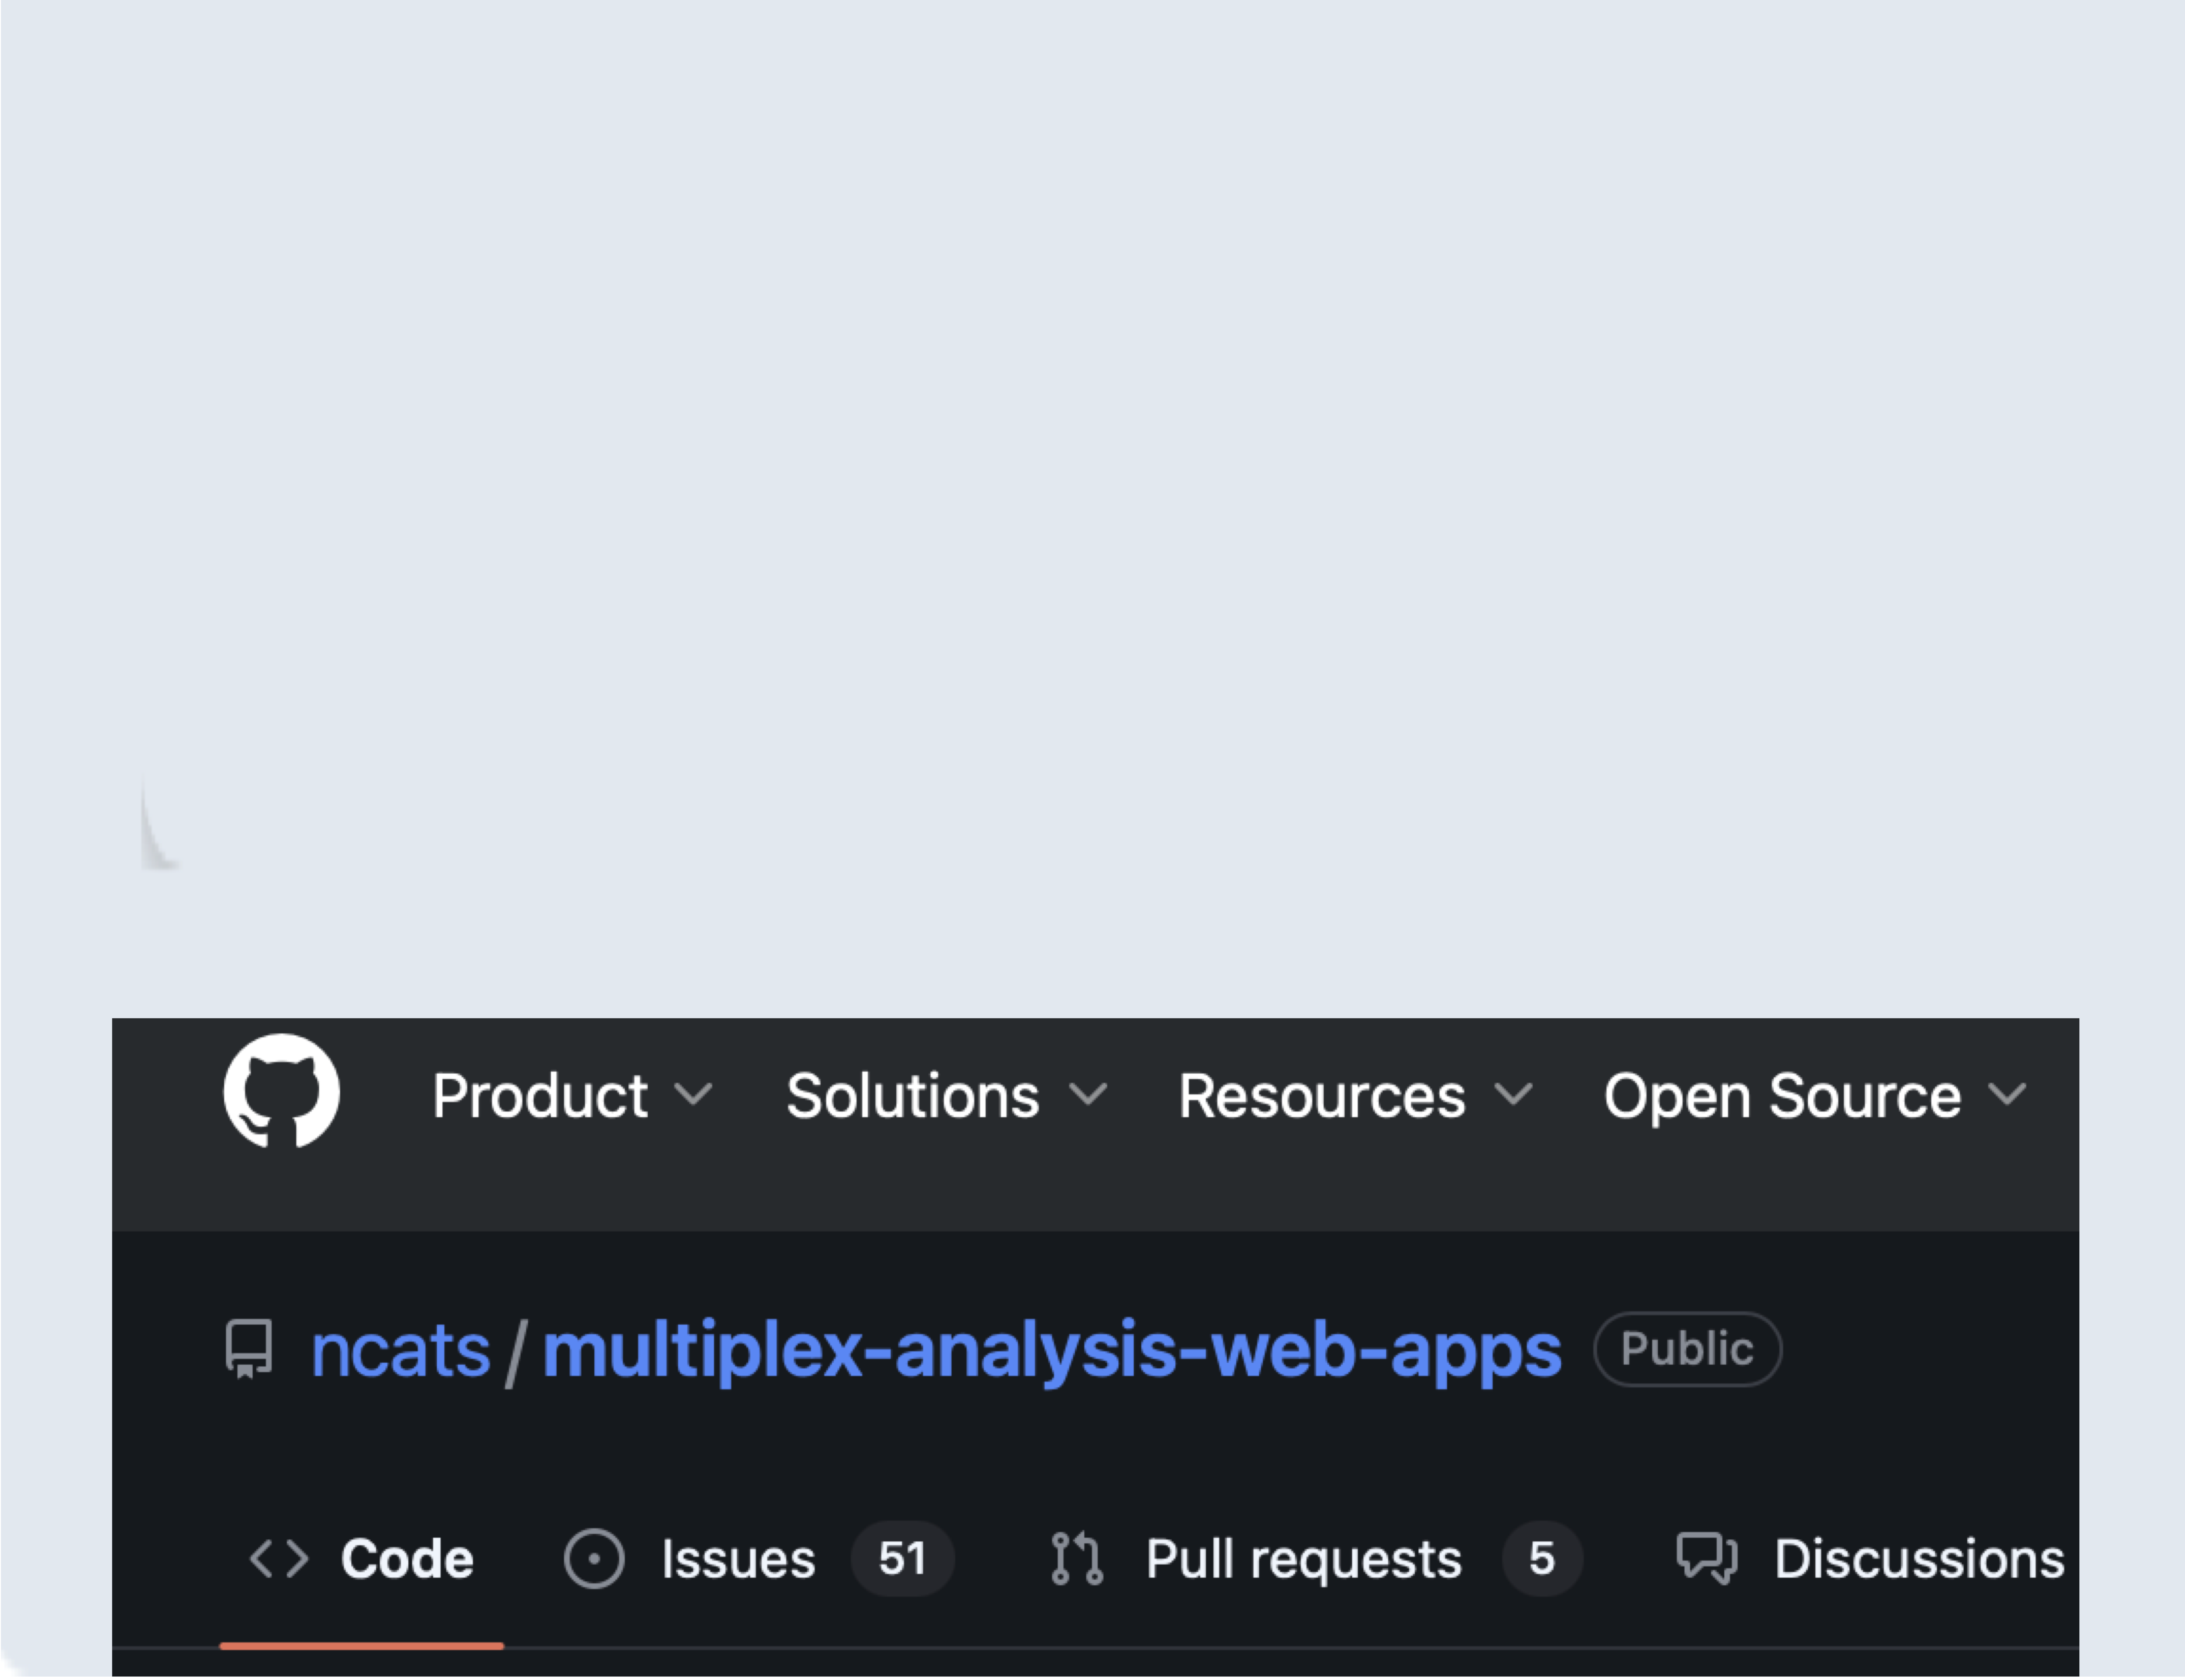Click the chevron next to Product
Viewport: 2185px width, 1680px height.
693,1094
